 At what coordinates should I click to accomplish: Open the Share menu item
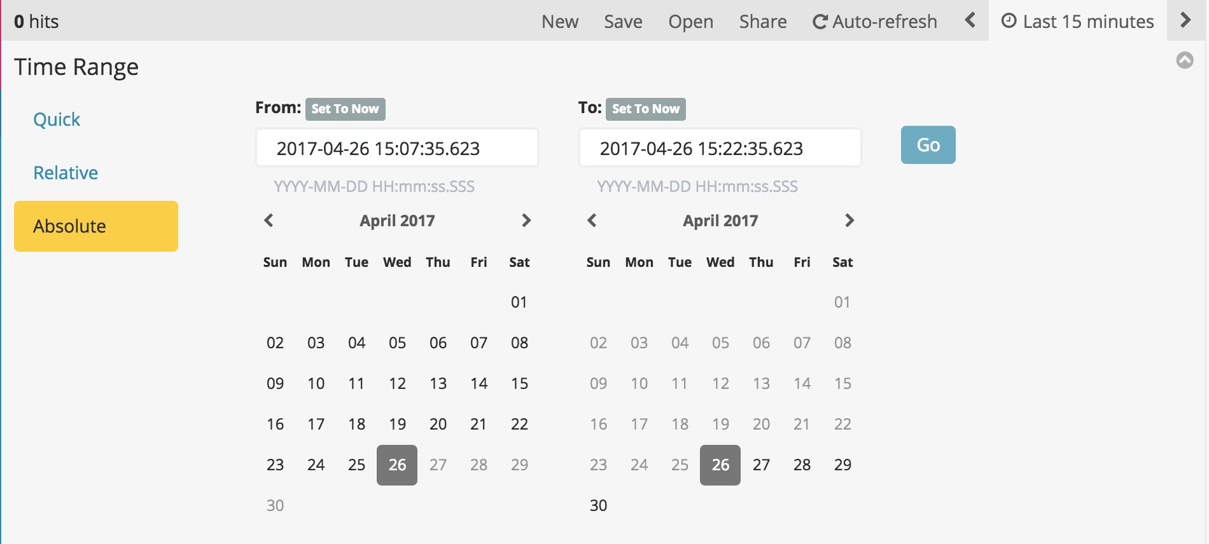[763, 22]
